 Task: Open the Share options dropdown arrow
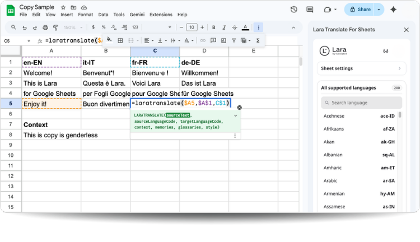(379, 10)
